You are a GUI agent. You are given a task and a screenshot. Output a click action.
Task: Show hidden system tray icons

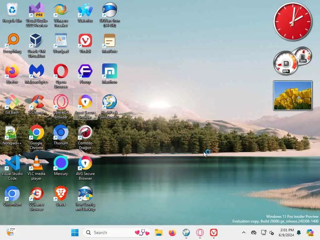pyautogui.click(x=244, y=232)
